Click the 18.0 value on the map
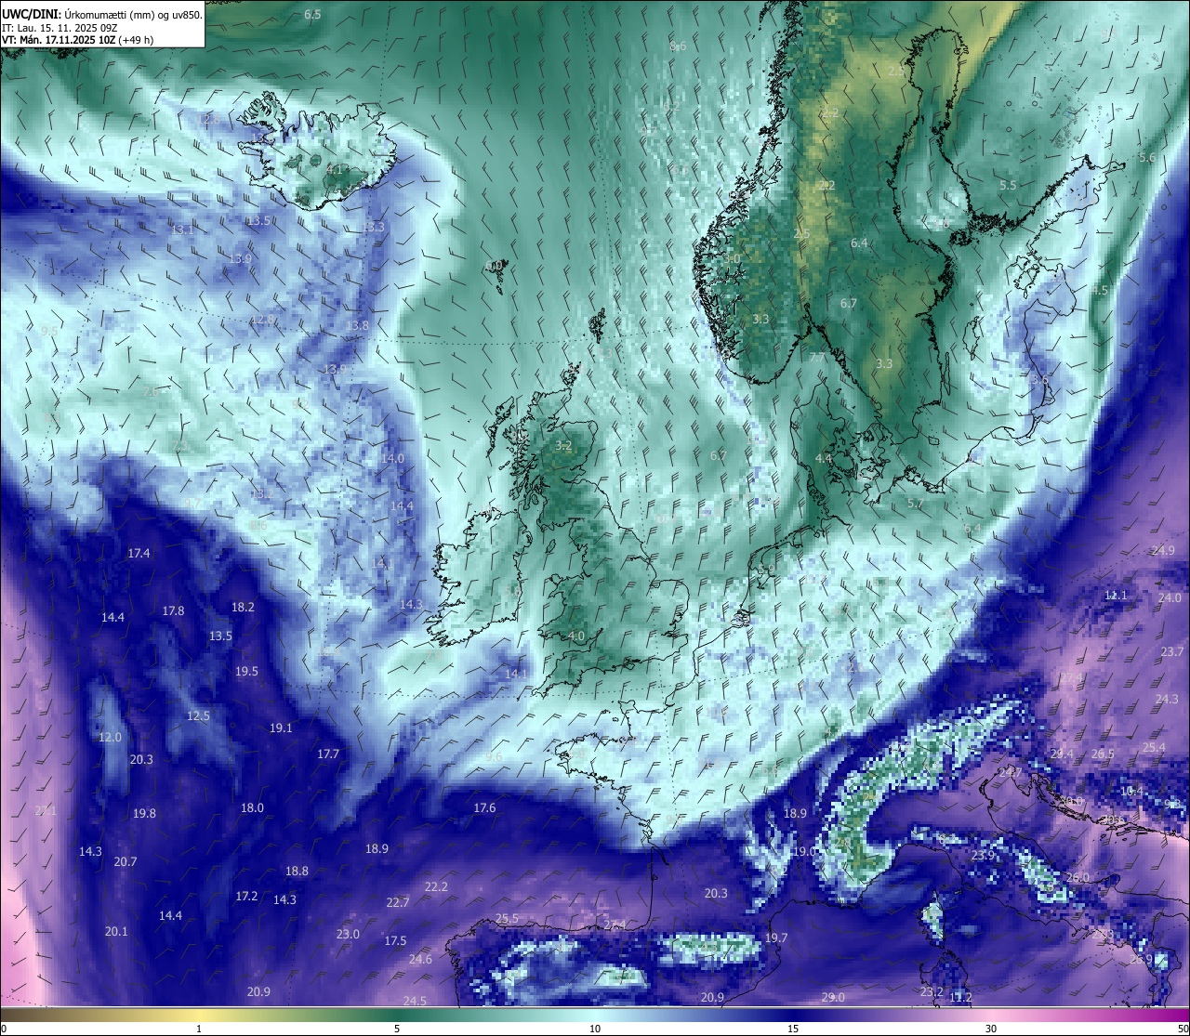1190x1036 pixels. click(x=252, y=807)
